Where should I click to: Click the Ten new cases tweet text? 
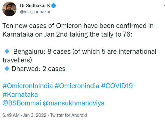78,26
